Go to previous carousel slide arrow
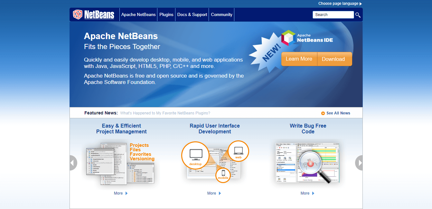 click(x=73, y=163)
